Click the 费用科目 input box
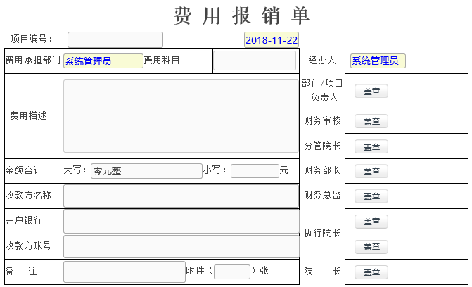Viewport: 472px width, 287px height. tap(255, 60)
